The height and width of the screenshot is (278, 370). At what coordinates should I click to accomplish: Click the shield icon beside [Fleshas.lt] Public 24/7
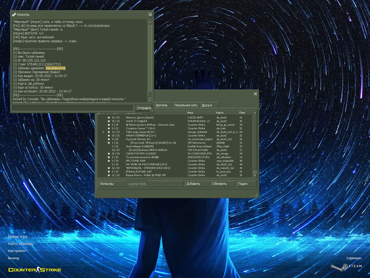(x=109, y=172)
